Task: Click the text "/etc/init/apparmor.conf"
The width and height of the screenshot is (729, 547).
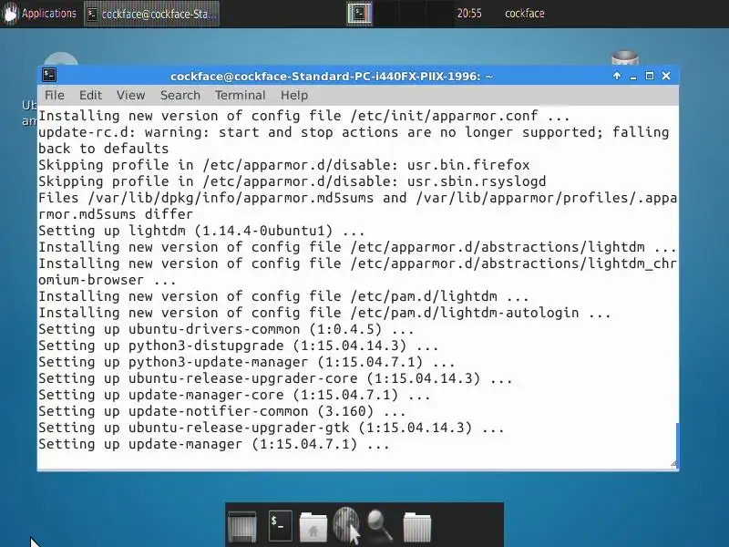Action: 445,116
